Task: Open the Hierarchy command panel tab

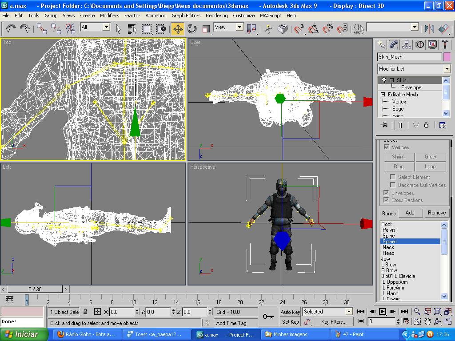Action: point(407,44)
